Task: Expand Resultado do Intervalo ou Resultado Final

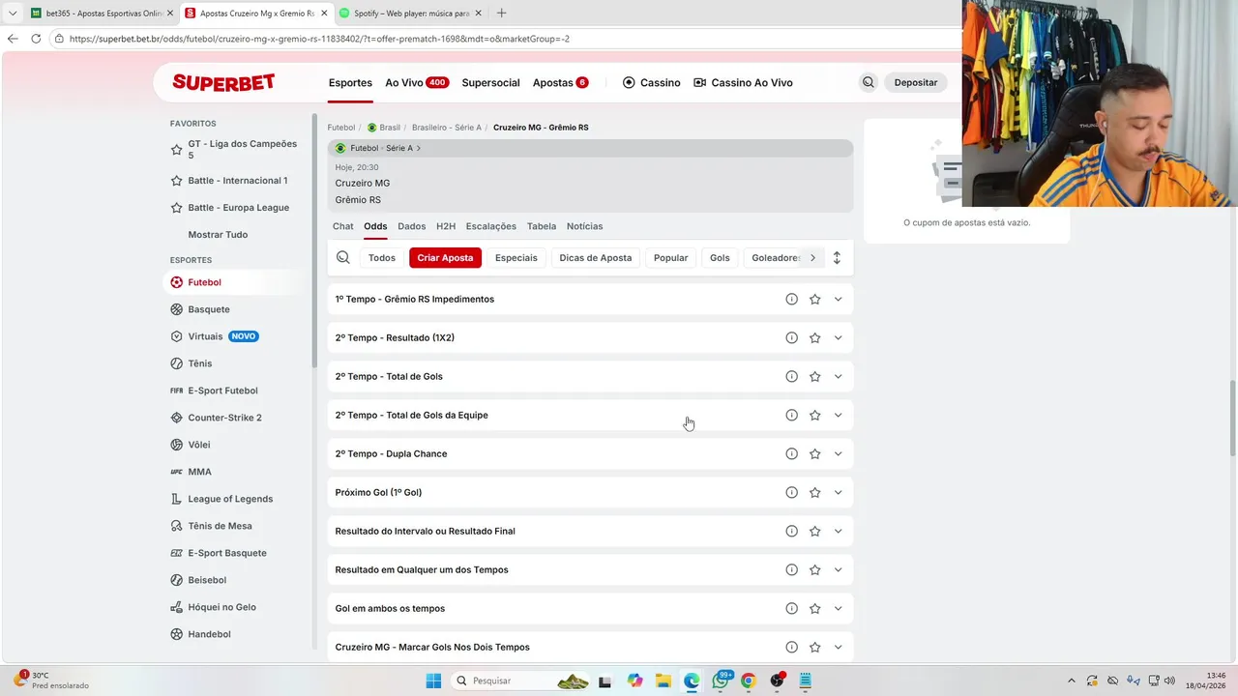Action: [838, 531]
